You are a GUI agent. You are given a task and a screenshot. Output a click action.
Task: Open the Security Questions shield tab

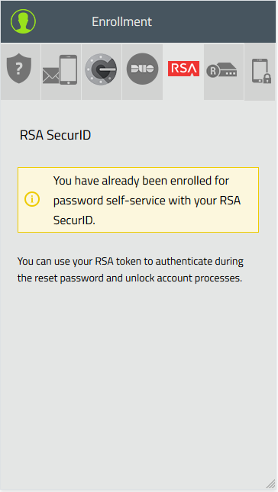click(21, 72)
